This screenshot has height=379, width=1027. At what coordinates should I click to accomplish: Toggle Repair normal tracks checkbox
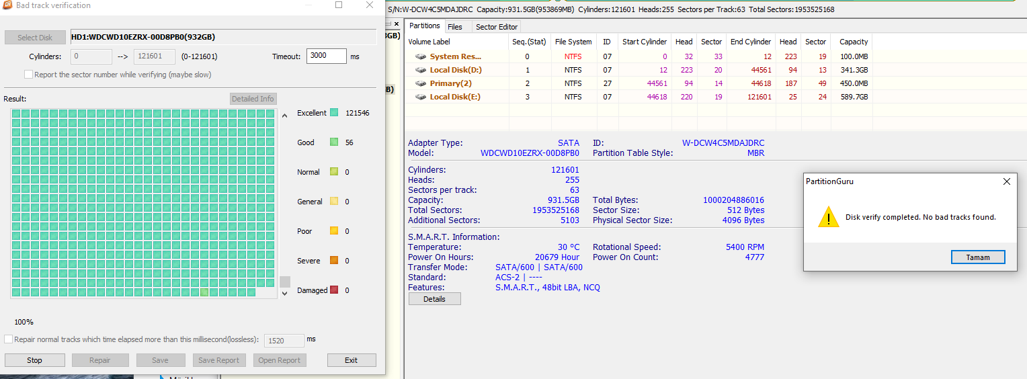click(x=9, y=339)
